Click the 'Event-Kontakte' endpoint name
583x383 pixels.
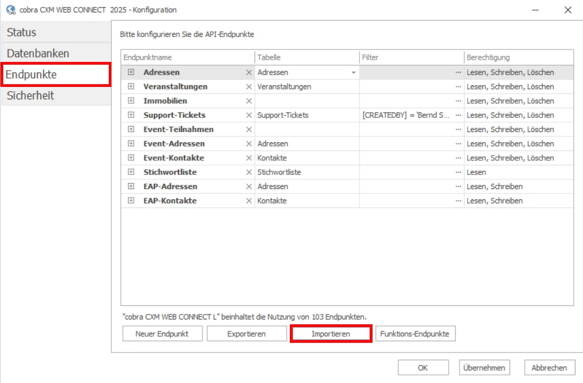pos(173,158)
